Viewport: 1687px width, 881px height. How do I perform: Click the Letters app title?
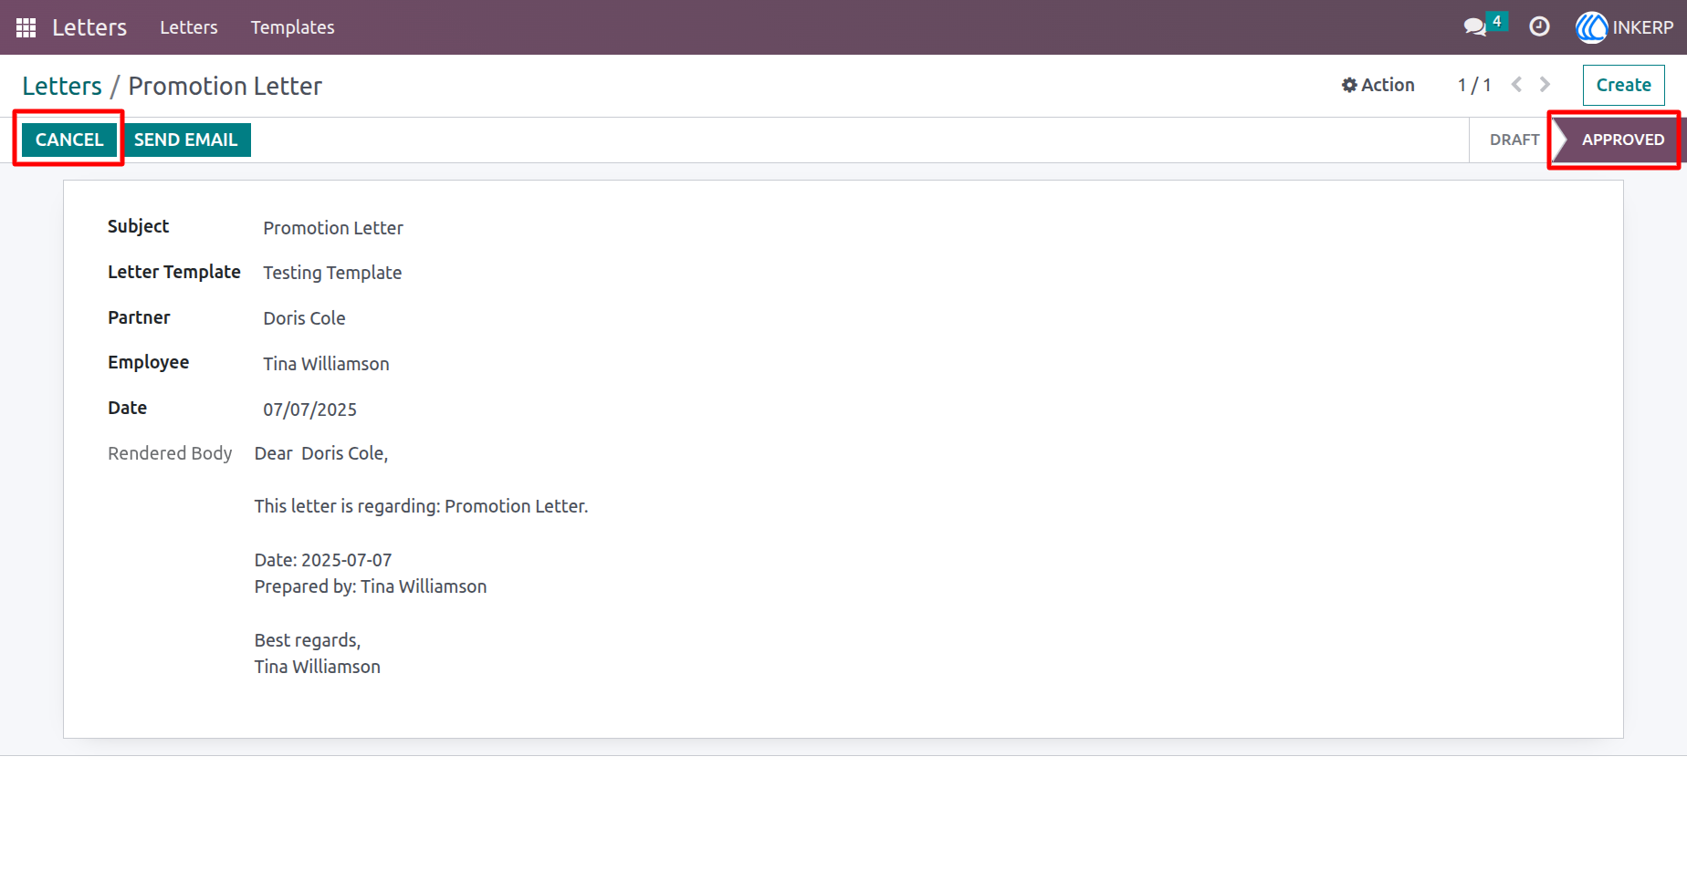(89, 27)
